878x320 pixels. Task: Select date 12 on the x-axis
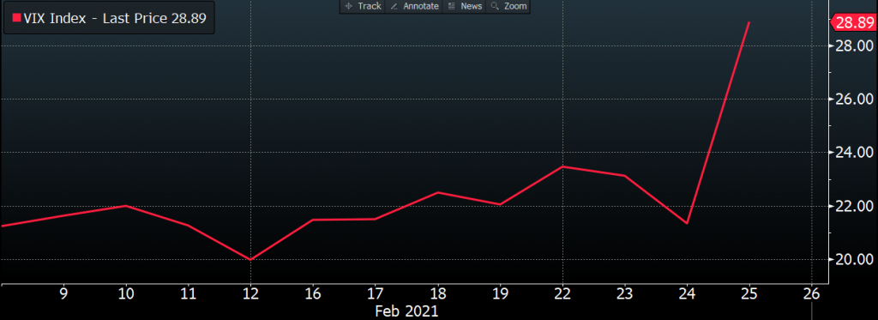click(250, 293)
